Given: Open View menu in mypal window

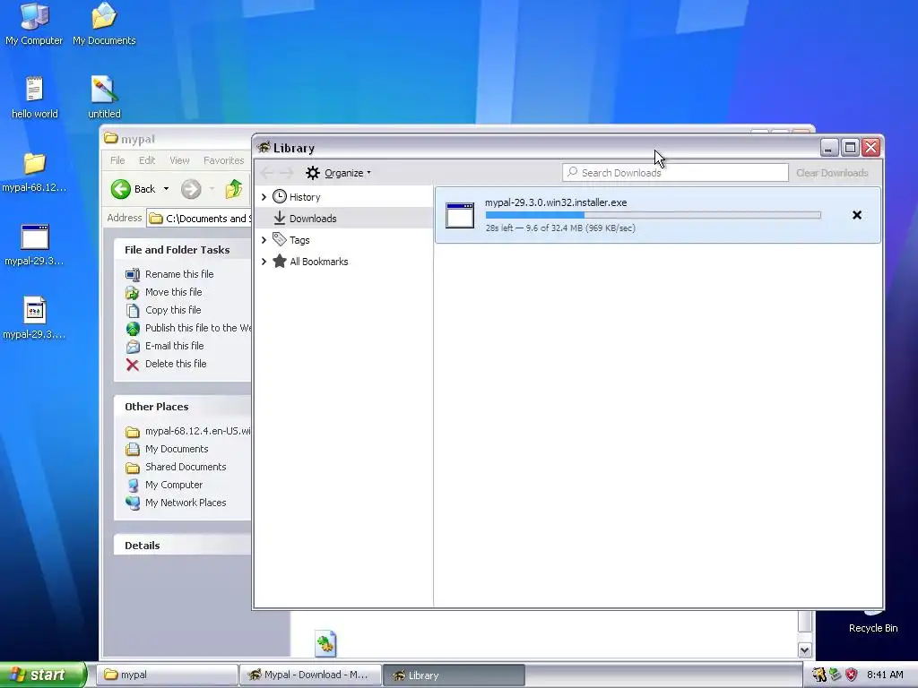Looking at the screenshot, I should click(179, 160).
